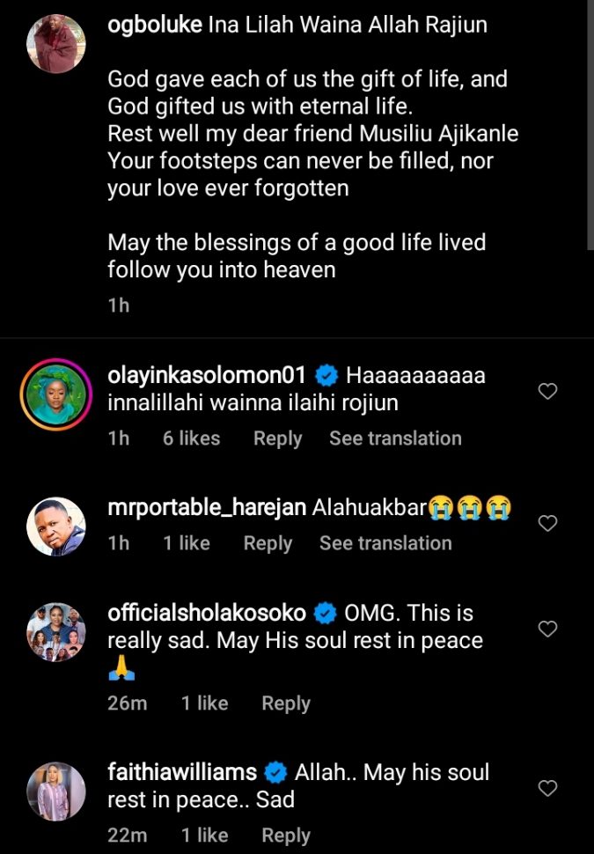
Task: Click the scrollbar on the right edge
Action: pos(588,123)
